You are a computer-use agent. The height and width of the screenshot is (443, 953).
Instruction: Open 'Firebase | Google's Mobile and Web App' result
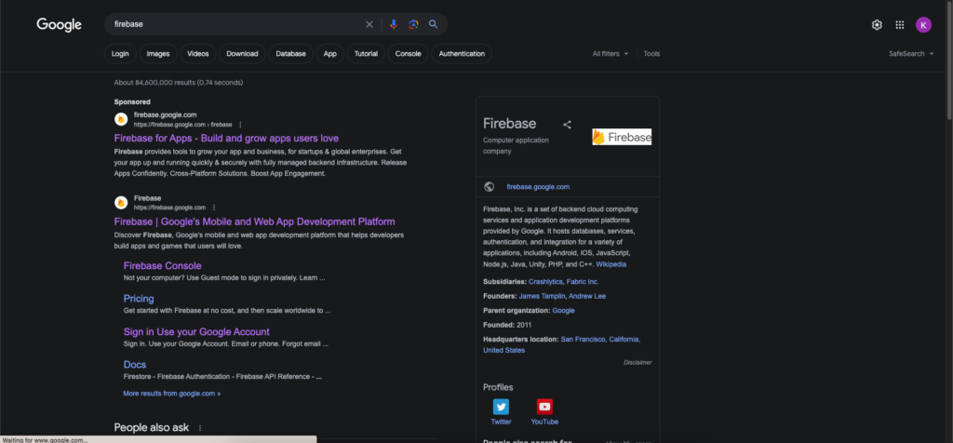pos(255,221)
